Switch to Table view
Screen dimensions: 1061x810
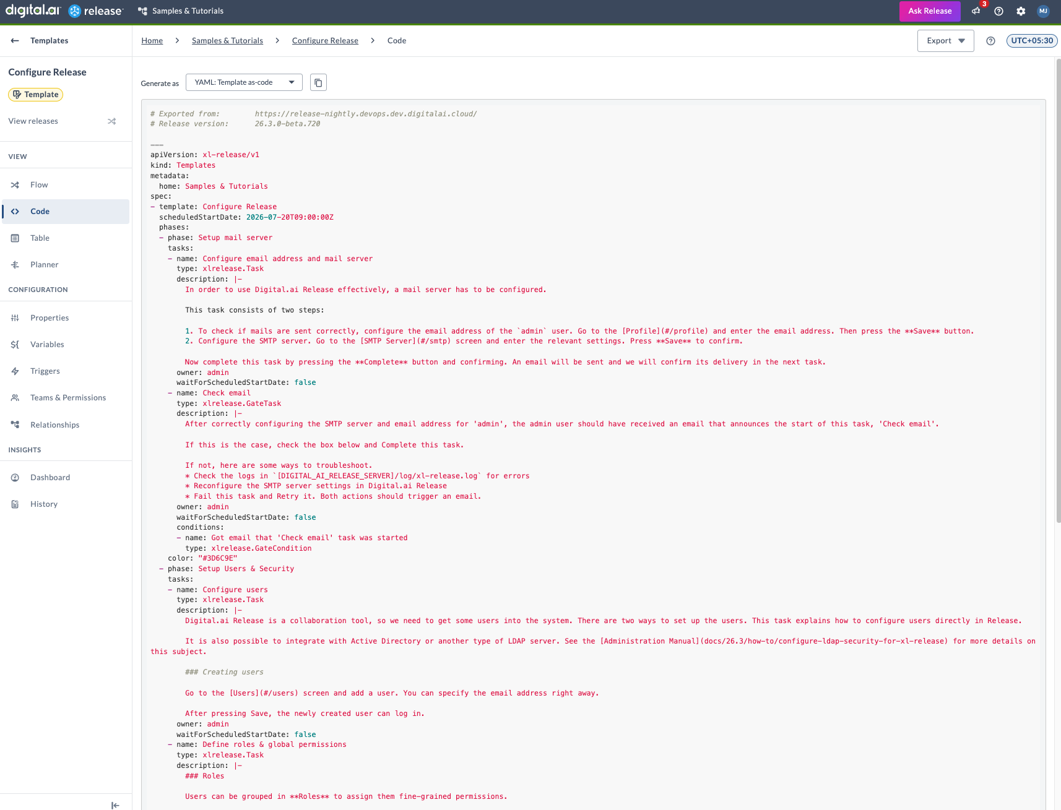coord(66,238)
